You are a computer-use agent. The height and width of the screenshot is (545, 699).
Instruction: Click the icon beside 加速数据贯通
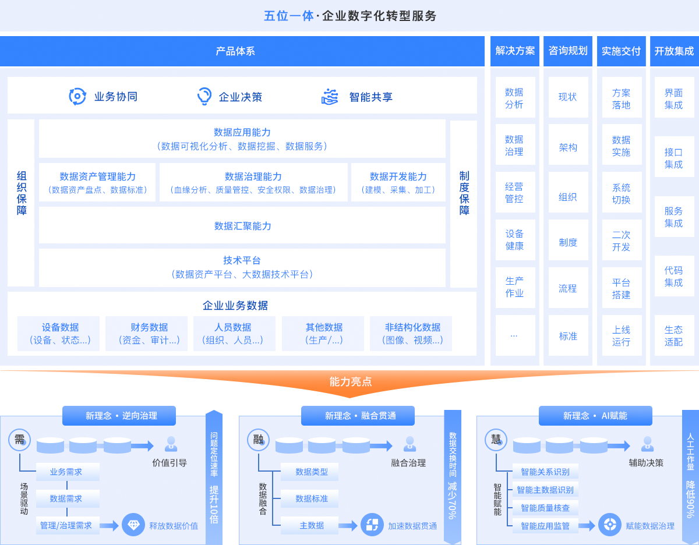pyautogui.click(x=372, y=525)
